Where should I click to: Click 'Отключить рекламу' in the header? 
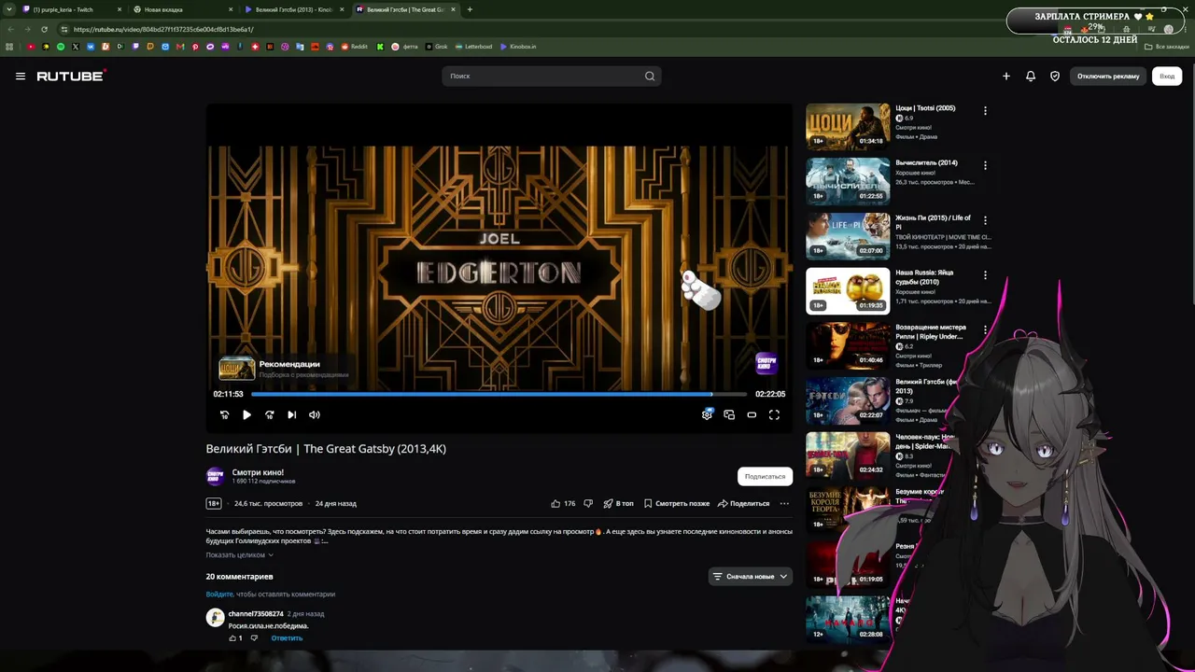[1108, 77]
